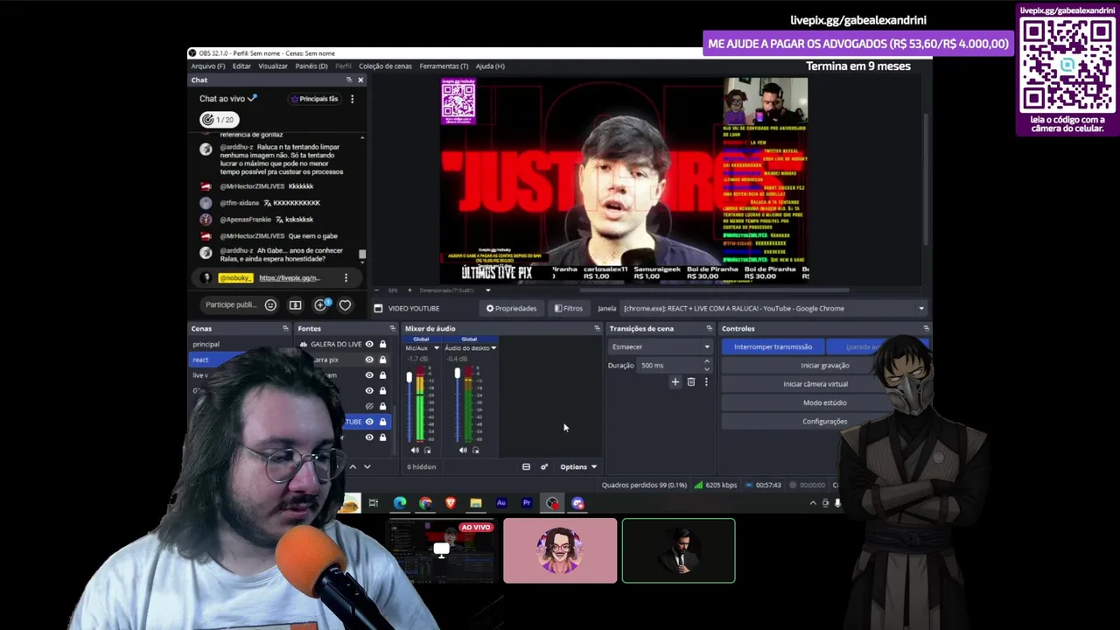
Task: Close the Chat dock
Action: [x=360, y=80]
